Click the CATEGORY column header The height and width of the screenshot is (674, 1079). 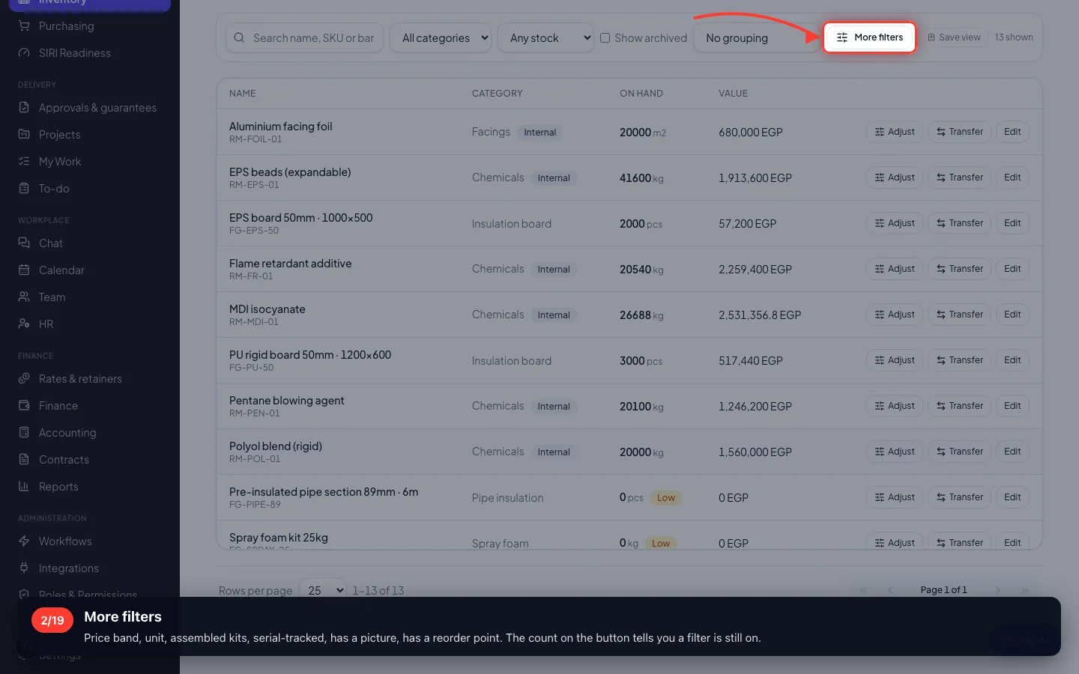click(498, 94)
